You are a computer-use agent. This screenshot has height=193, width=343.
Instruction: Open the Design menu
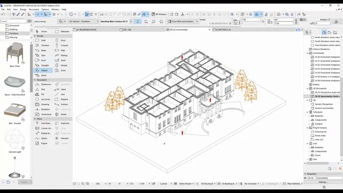[23, 10]
